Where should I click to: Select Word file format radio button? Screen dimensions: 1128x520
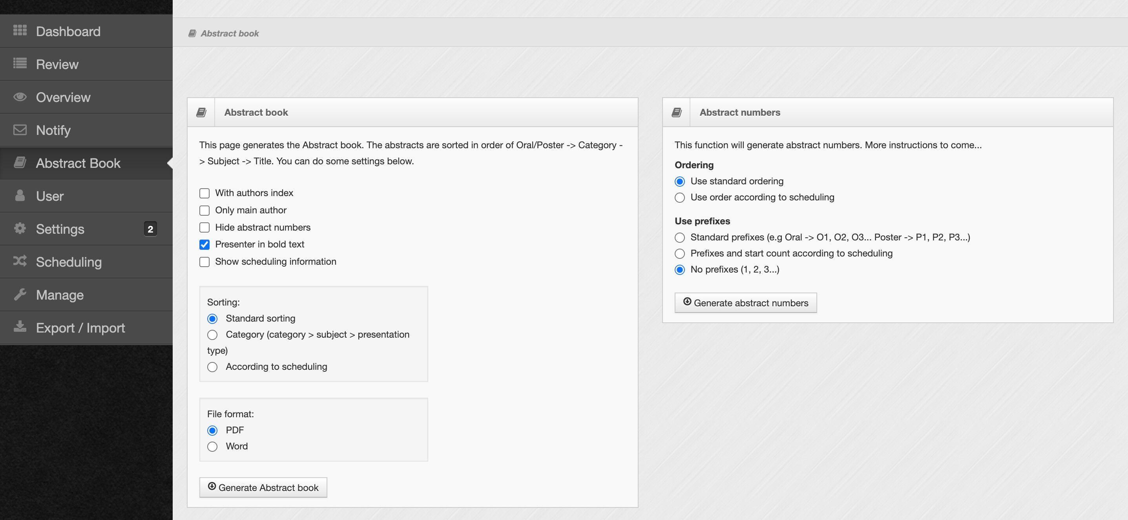(212, 447)
